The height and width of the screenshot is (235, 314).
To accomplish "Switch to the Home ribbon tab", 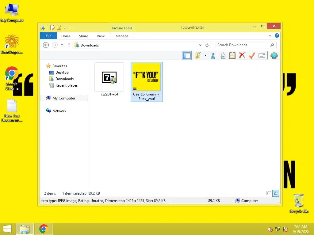I will [66, 36].
